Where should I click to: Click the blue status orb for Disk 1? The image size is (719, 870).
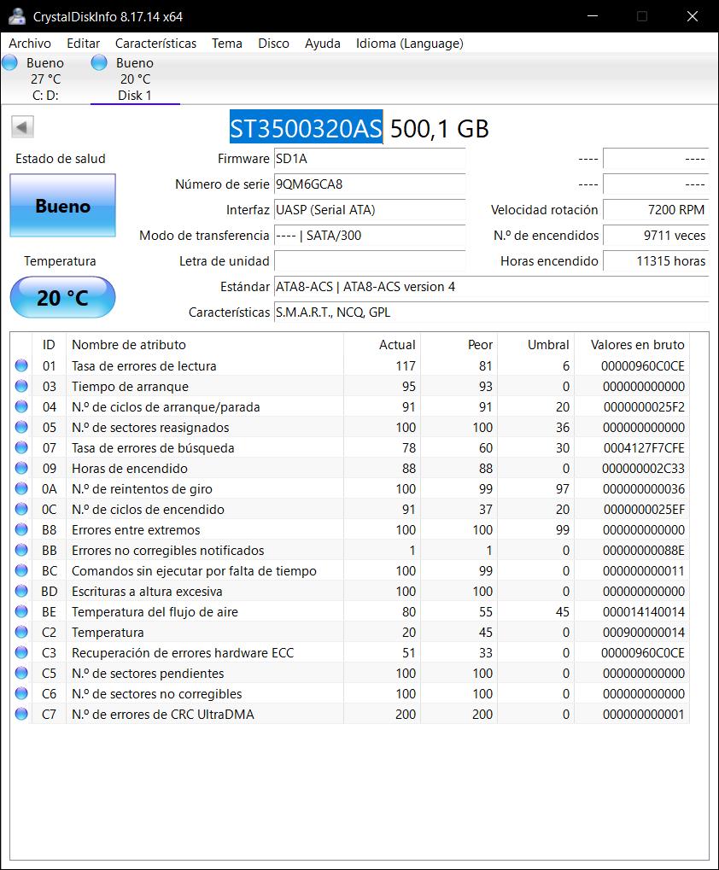click(x=99, y=62)
